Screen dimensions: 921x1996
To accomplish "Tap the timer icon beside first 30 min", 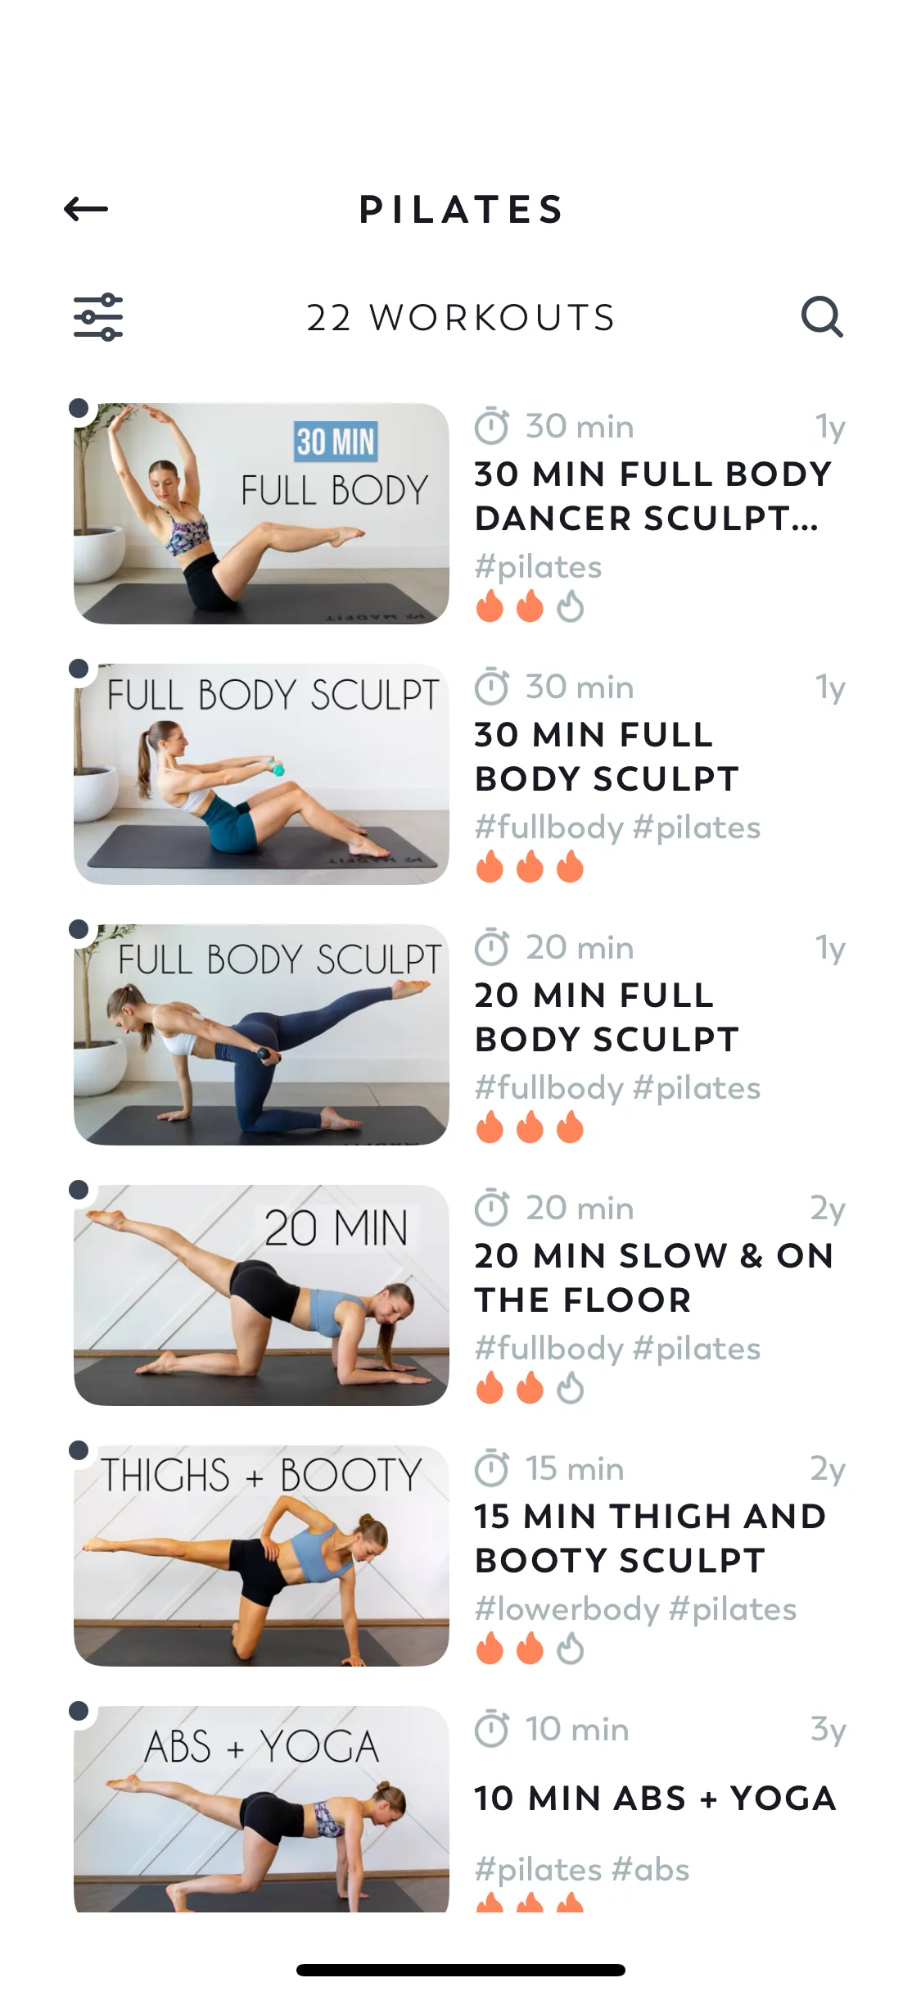I will pos(492,426).
